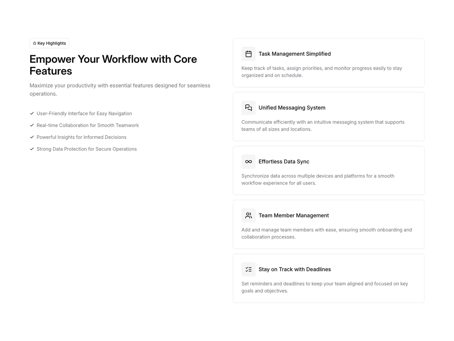Open the Team Member Management title
Viewport: 454px width, 341px height.
click(x=294, y=215)
